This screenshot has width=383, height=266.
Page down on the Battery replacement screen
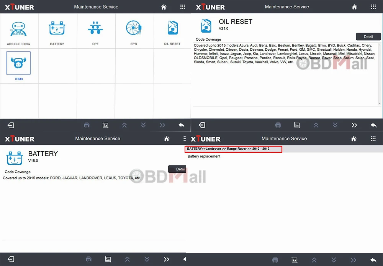(334, 260)
